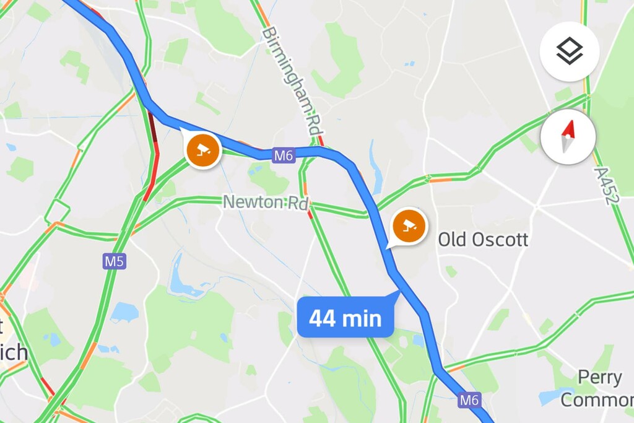
Task: Tap the 44 min route time label
Action: tap(345, 318)
